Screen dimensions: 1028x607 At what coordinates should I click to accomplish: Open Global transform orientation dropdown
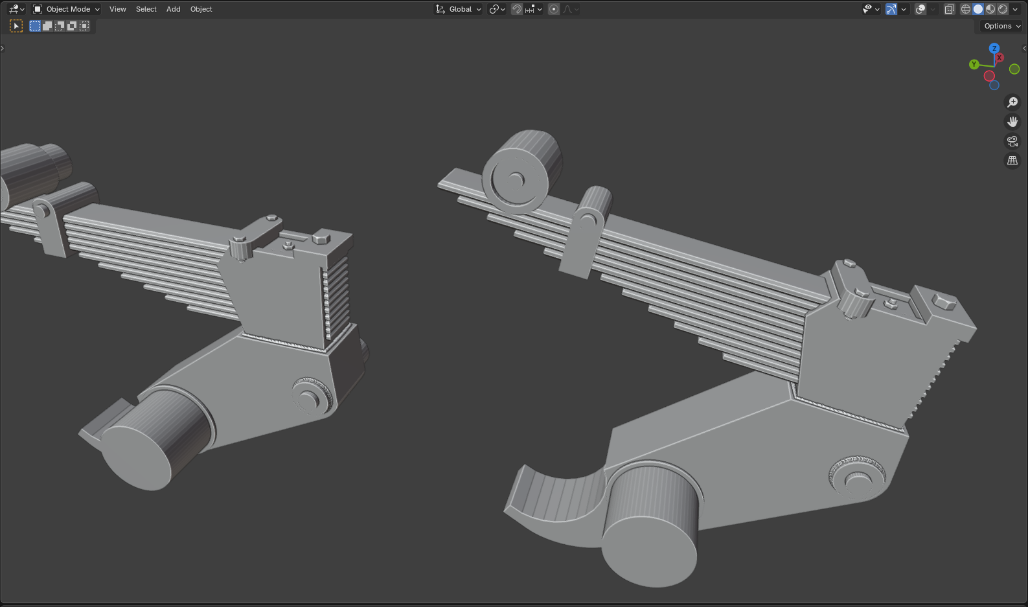tap(459, 9)
